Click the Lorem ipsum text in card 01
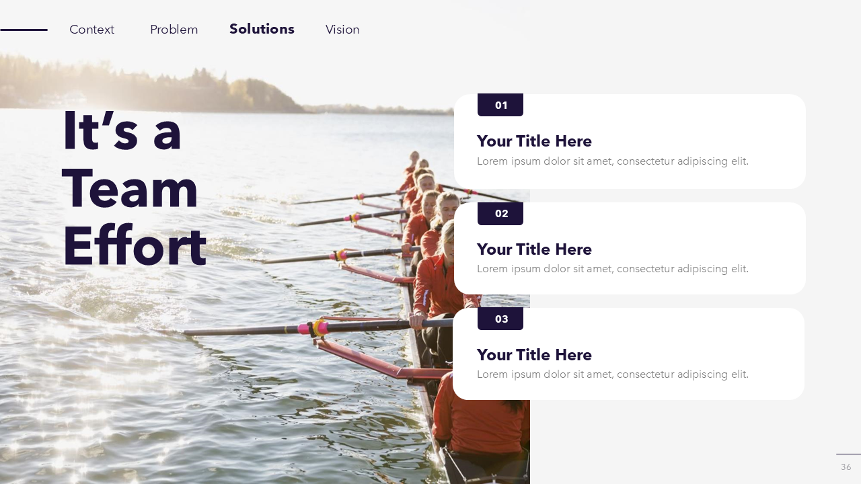The image size is (861, 484). (x=612, y=161)
